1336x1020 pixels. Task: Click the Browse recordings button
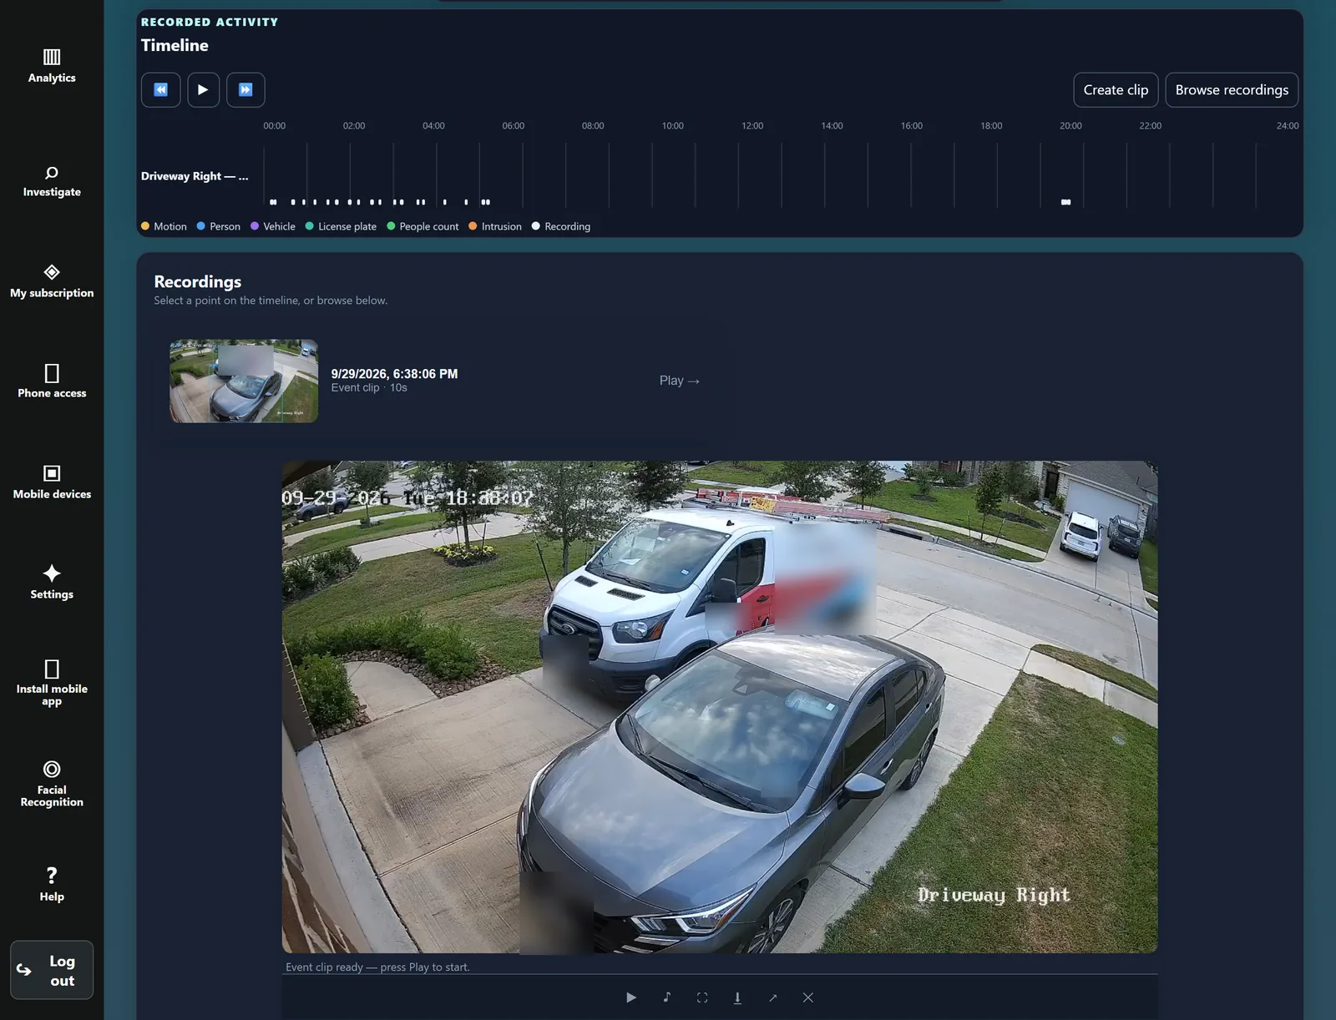click(x=1232, y=90)
